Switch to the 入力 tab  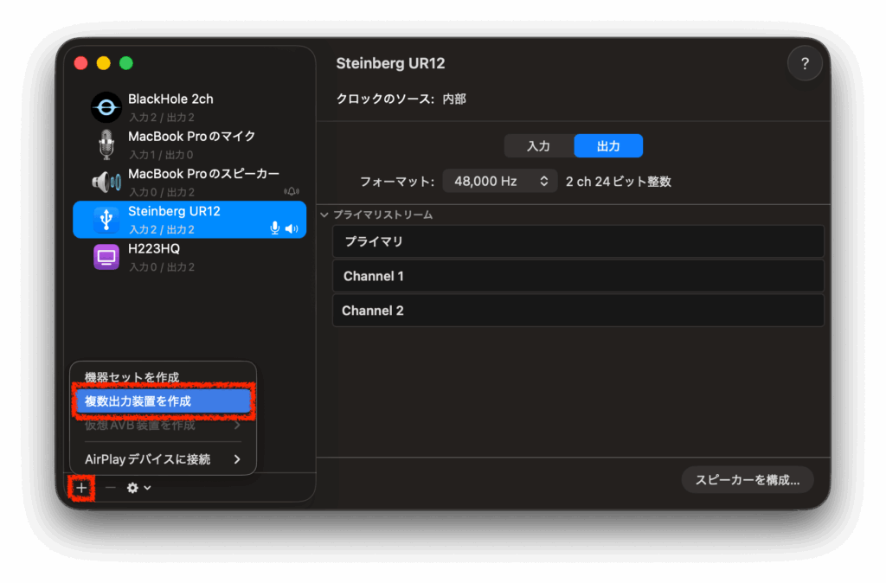538,146
